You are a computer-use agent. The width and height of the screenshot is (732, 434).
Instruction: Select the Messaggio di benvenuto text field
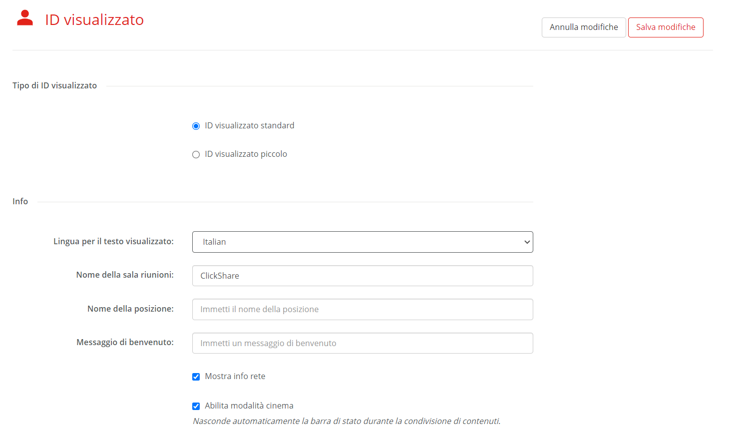pyautogui.click(x=363, y=343)
